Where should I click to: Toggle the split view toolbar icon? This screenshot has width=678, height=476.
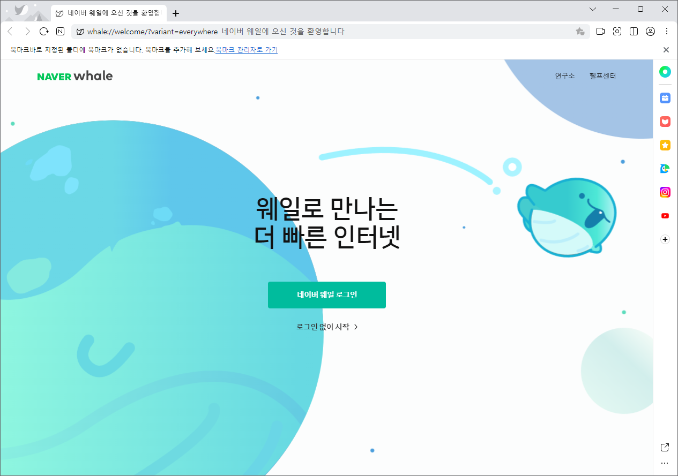tap(634, 32)
